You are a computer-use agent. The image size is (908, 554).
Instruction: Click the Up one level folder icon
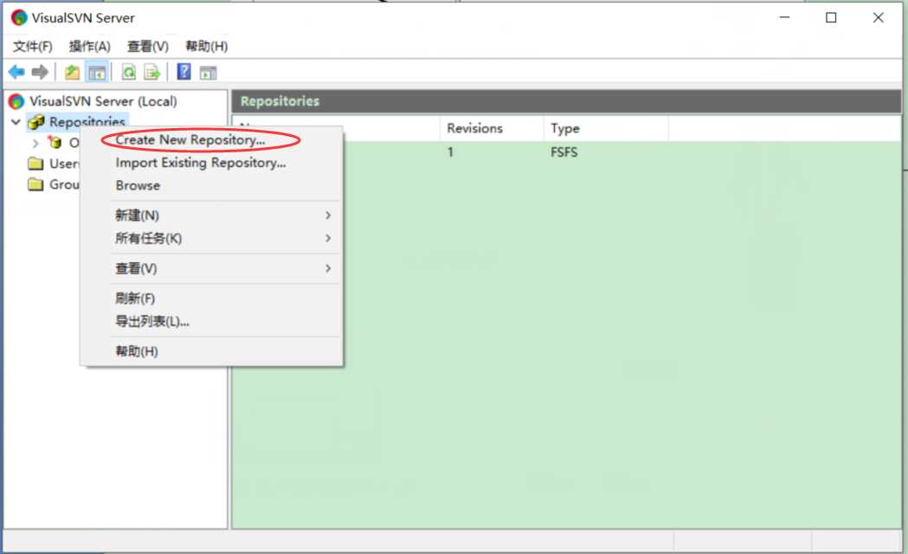(72, 73)
